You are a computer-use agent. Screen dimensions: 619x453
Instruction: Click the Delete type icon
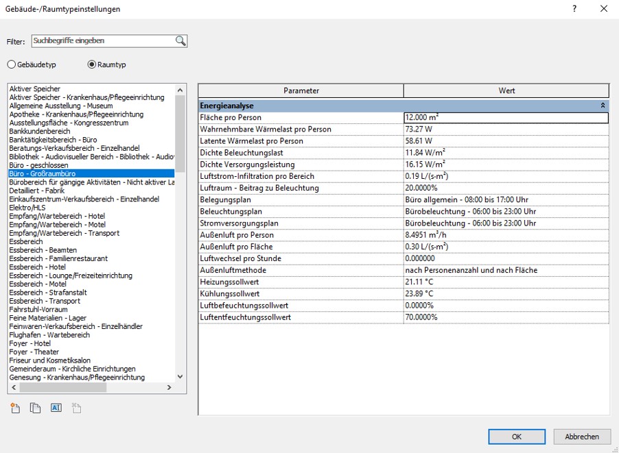tap(76, 408)
